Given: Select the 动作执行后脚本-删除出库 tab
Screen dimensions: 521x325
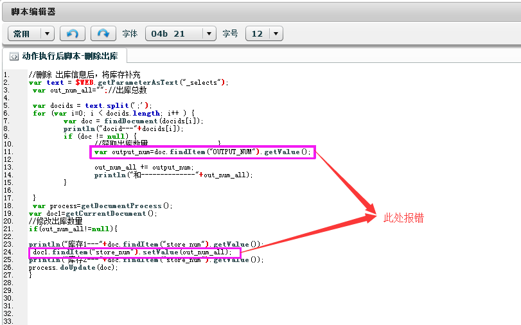Looking at the screenshot, I should tap(64, 56).
